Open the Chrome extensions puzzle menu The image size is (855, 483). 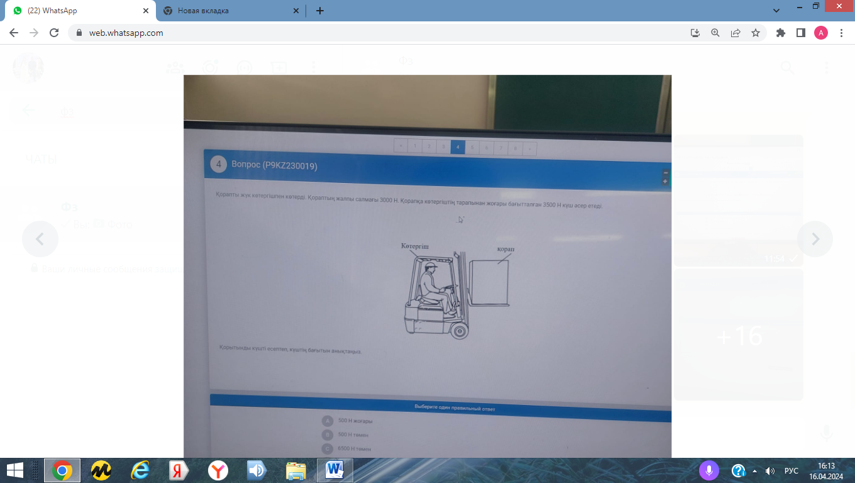[781, 33]
